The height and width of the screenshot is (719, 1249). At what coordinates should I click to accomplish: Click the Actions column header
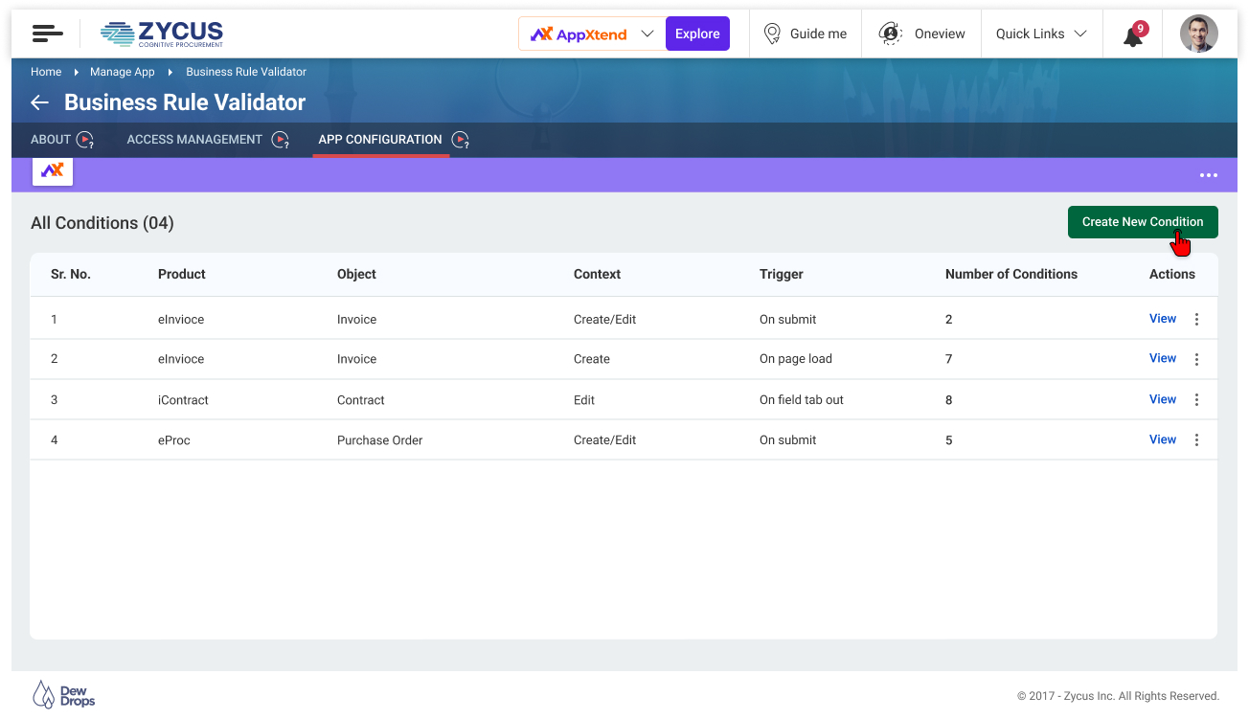[1172, 274]
